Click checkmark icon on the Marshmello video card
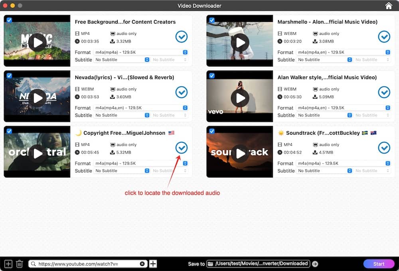The height and width of the screenshot is (271, 399). (x=384, y=37)
